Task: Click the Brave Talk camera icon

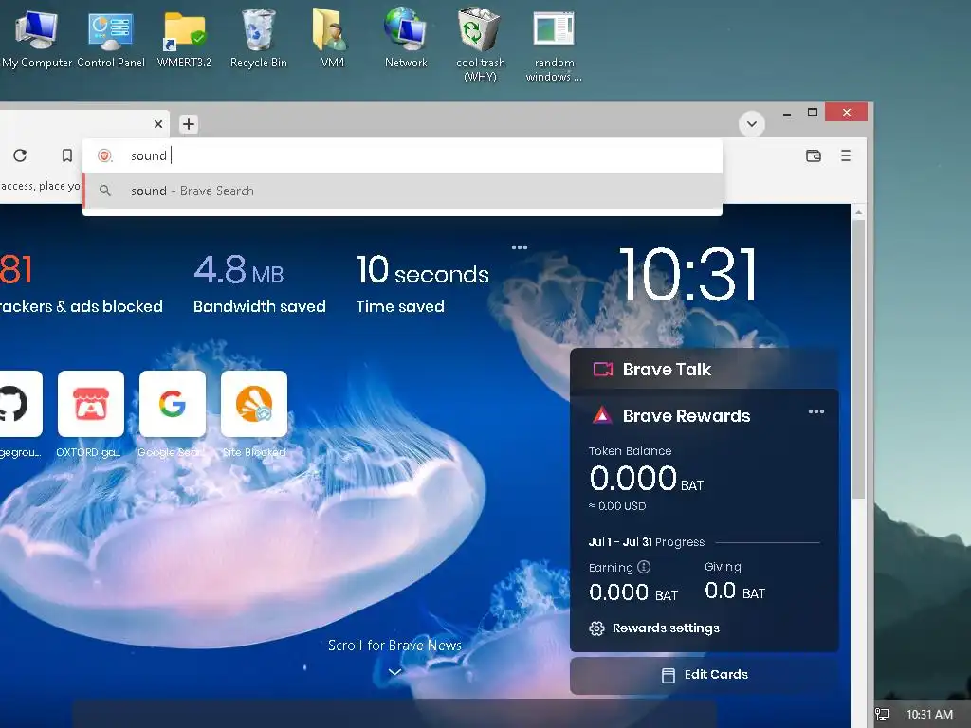Action: pyautogui.click(x=602, y=370)
